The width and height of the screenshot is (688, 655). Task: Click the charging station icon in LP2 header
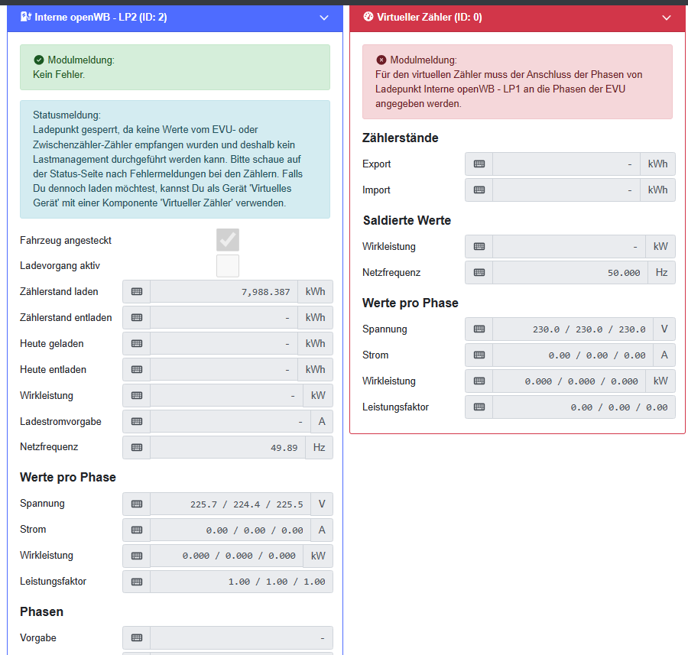(26, 17)
